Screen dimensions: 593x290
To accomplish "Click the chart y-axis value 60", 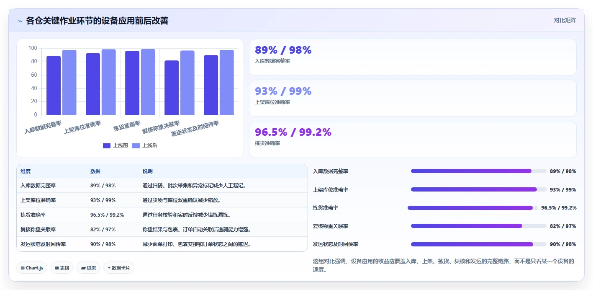I will tap(34, 75).
